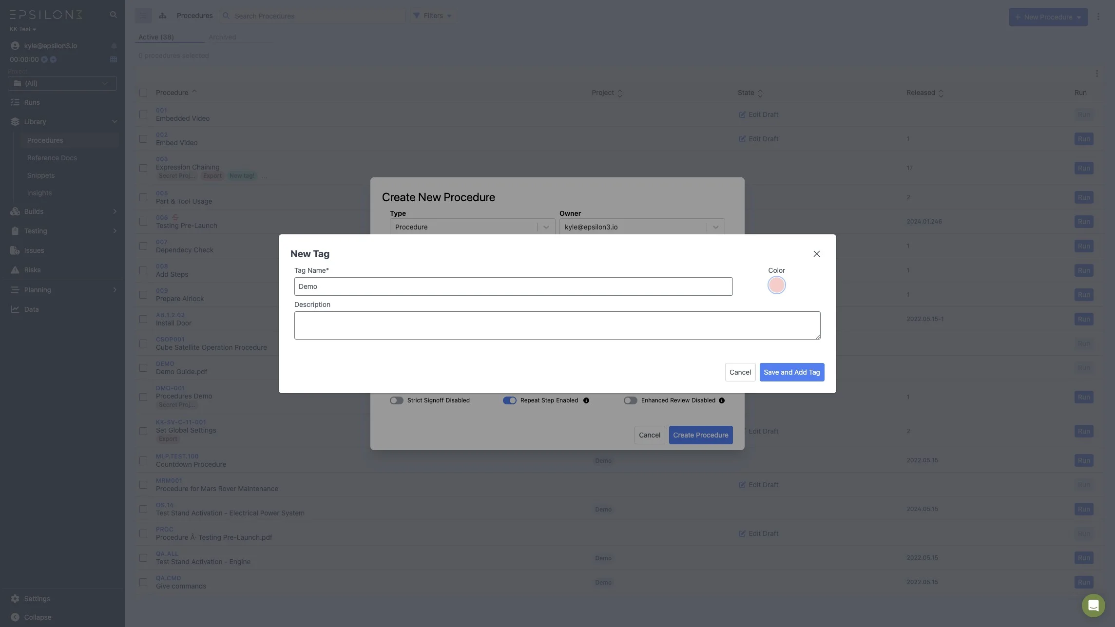Go to Snippets in sidebar
The width and height of the screenshot is (1115, 627).
(x=41, y=175)
